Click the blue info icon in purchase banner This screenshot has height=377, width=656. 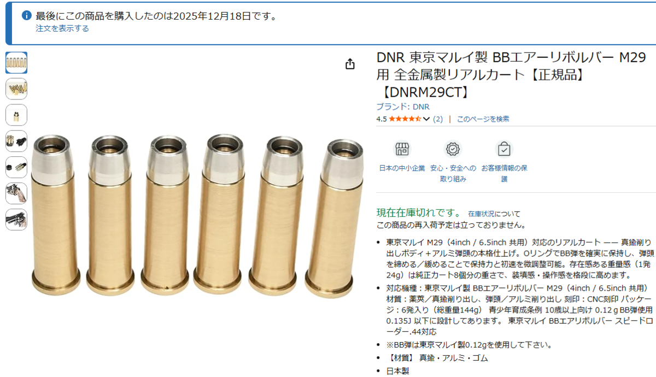pyautogui.click(x=26, y=15)
